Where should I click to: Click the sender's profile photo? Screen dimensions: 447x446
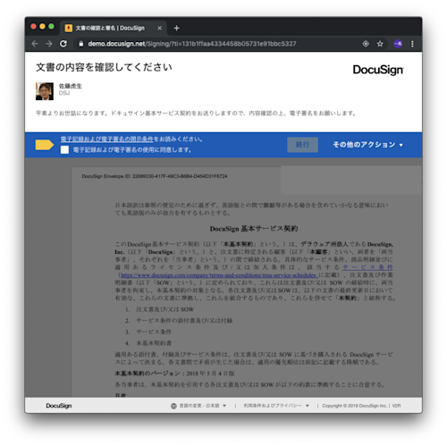point(45,91)
